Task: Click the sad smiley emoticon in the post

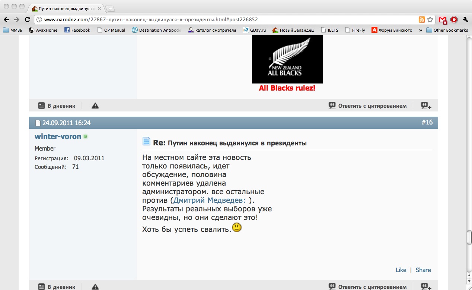Action: [237, 227]
